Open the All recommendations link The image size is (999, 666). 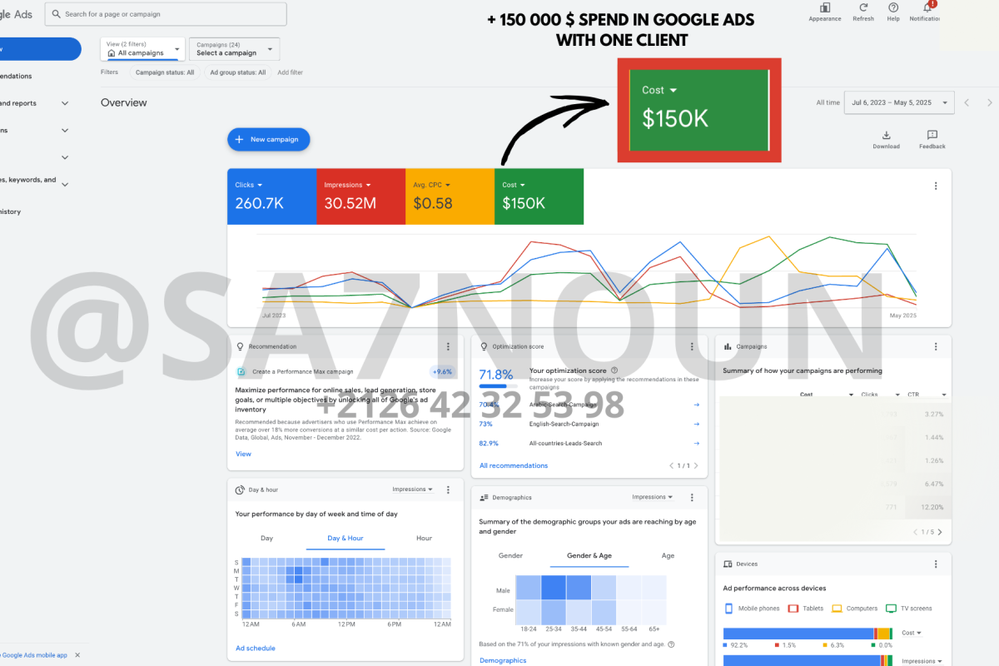pos(514,466)
